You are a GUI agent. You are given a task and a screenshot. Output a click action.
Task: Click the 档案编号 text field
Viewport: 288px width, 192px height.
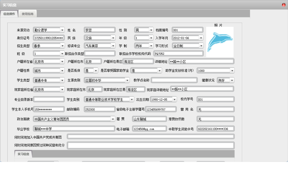click(187, 30)
